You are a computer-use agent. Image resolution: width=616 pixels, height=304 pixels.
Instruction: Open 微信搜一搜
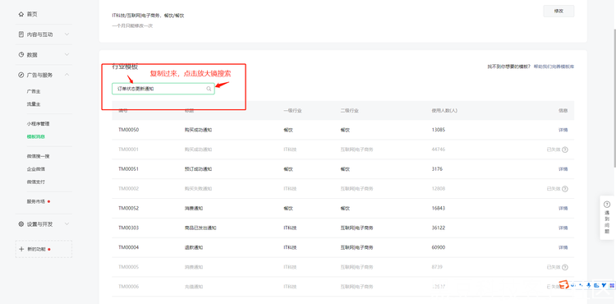tap(38, 156)
